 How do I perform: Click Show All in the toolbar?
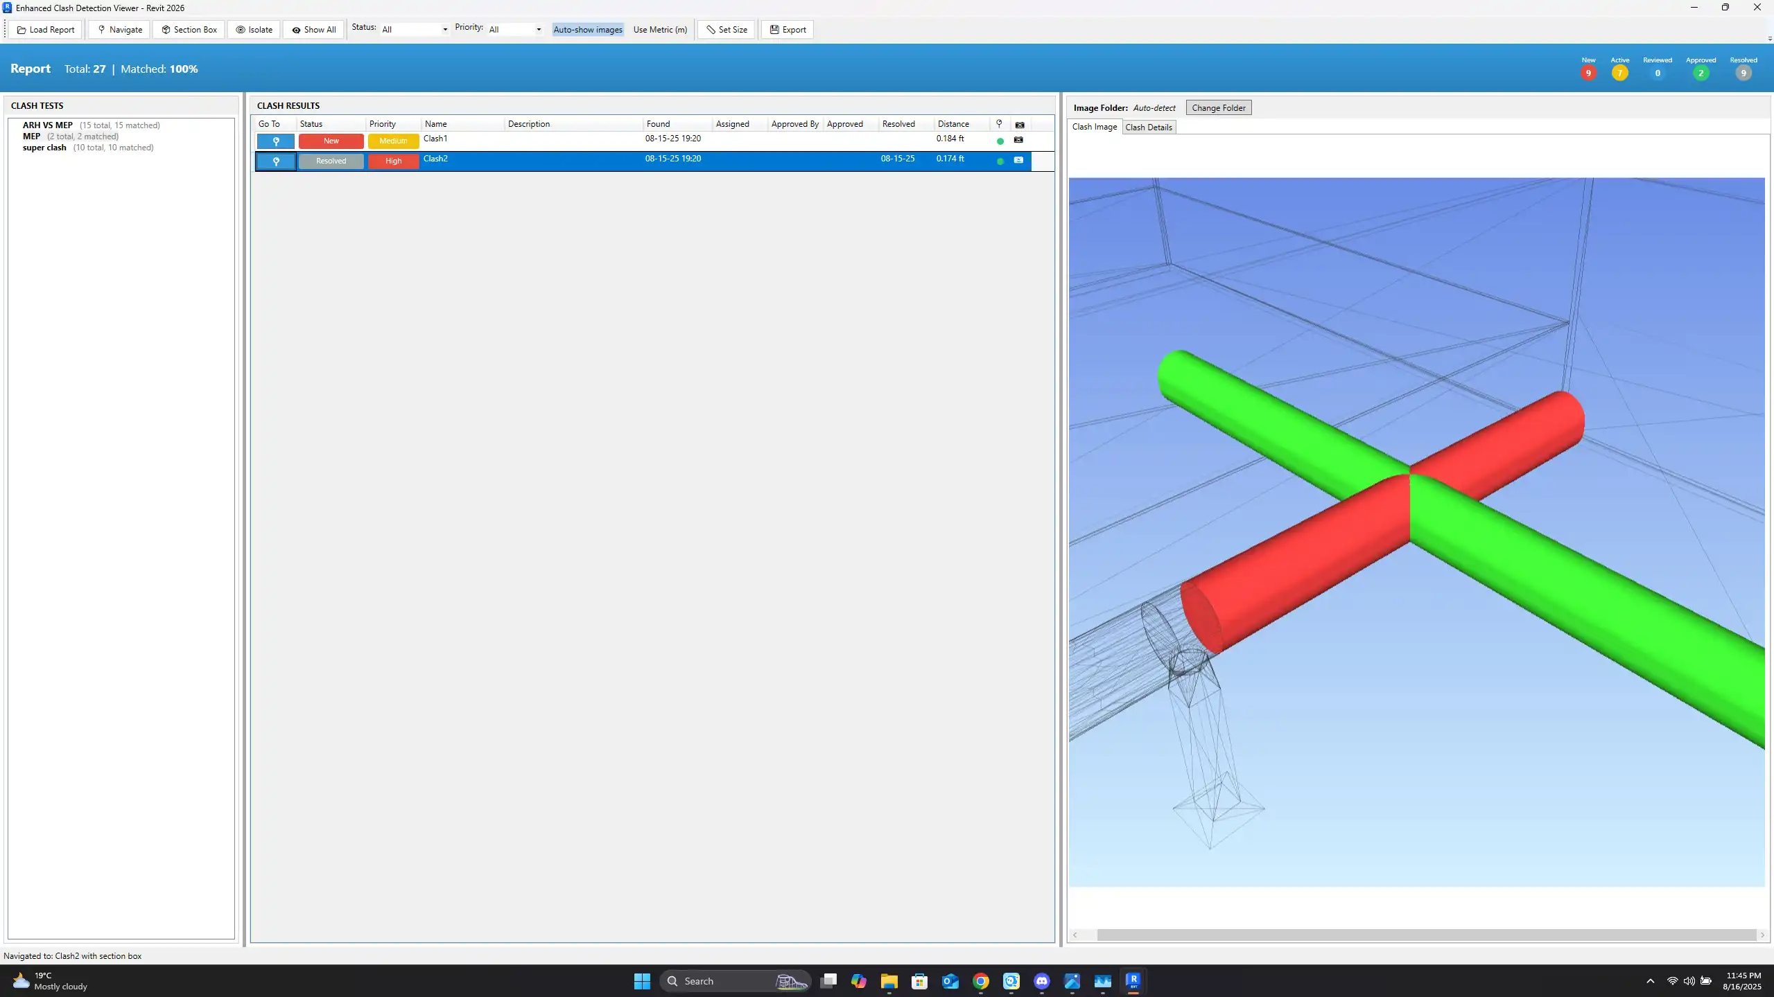pos(313,30)
